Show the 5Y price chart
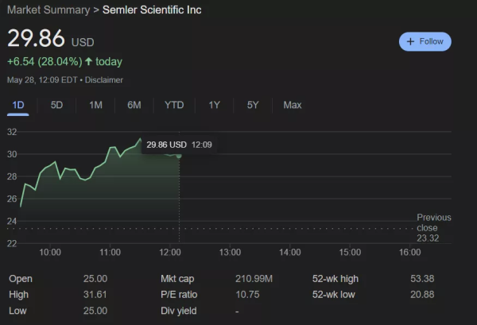Viewport: 477px width, 325px height. point(253,105)
